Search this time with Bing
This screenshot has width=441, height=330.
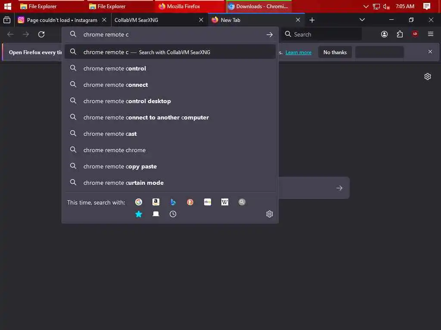point(173,202)
